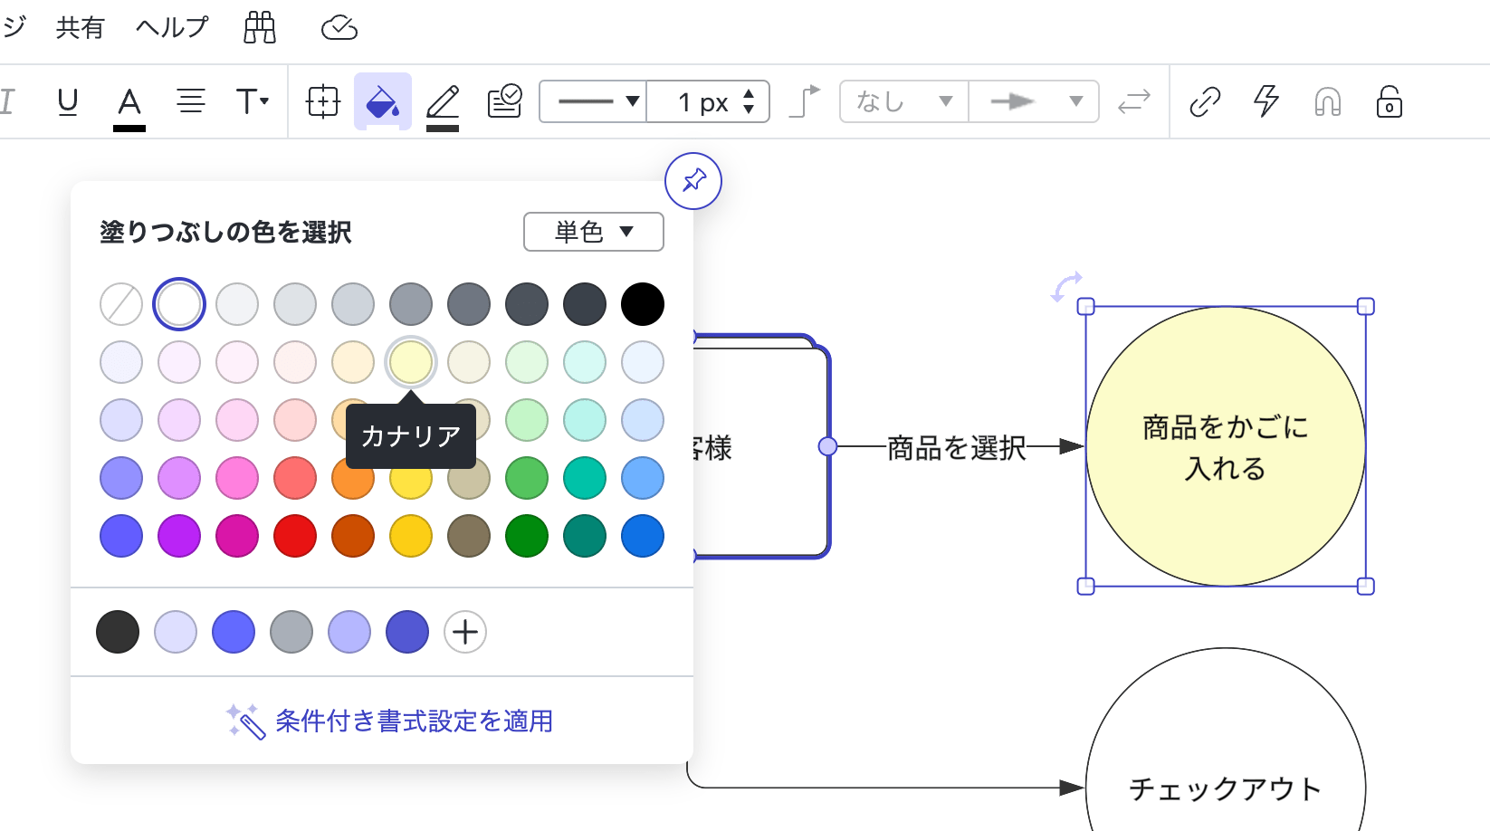This screenshot has width=1490, height=831.
Task: Open the line color pencil tool
Action: point(443,106)
